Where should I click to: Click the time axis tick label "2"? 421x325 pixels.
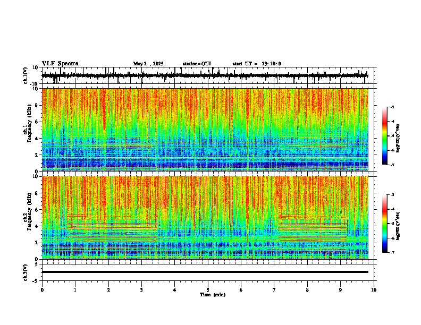tap(108, 290)
